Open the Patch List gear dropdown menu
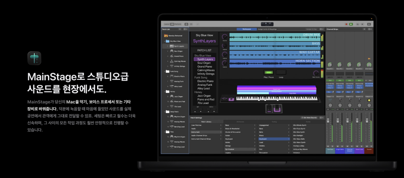Image resolution: width=404 pixels, height=178 pixels. point(186,29)
